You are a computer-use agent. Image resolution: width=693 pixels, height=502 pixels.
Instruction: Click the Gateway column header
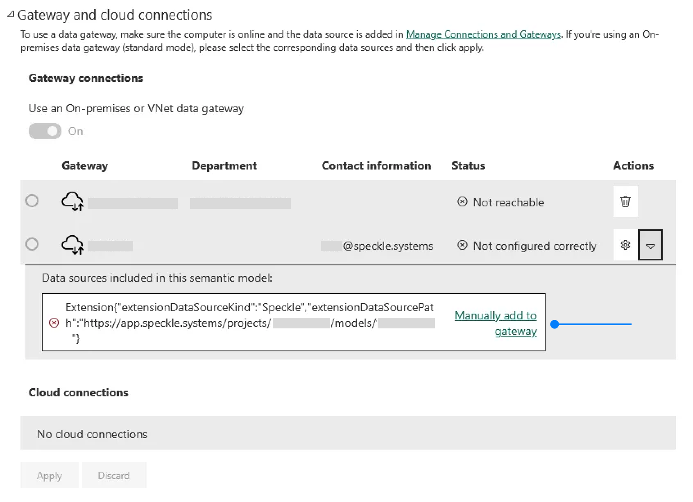coord(85,165)
